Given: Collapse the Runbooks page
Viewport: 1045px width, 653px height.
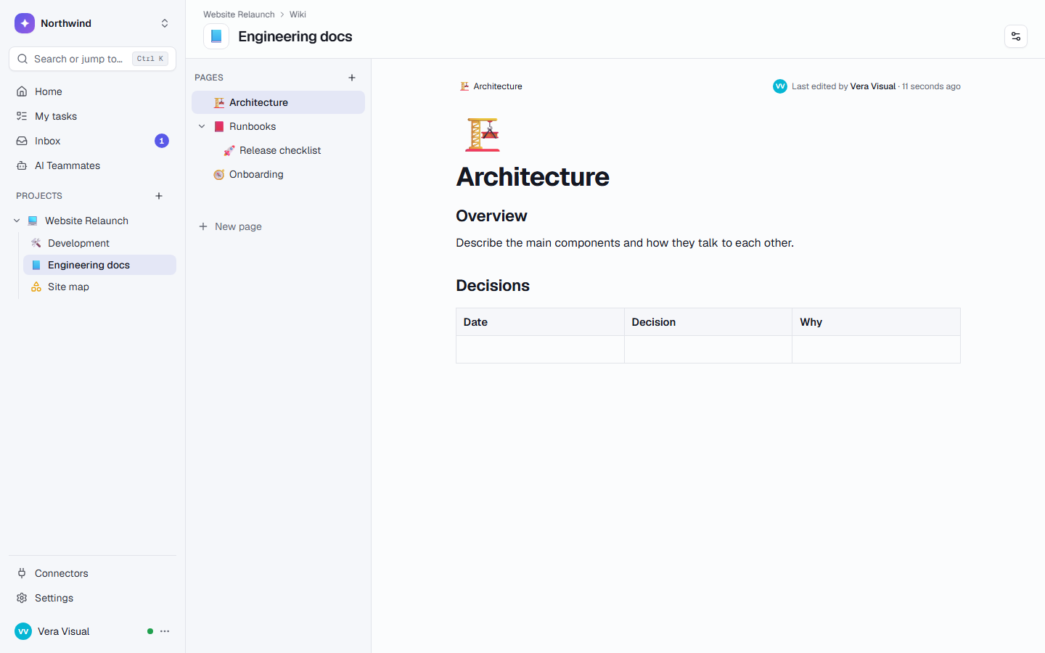Looking at the screenshot, I should click(202, 126).
